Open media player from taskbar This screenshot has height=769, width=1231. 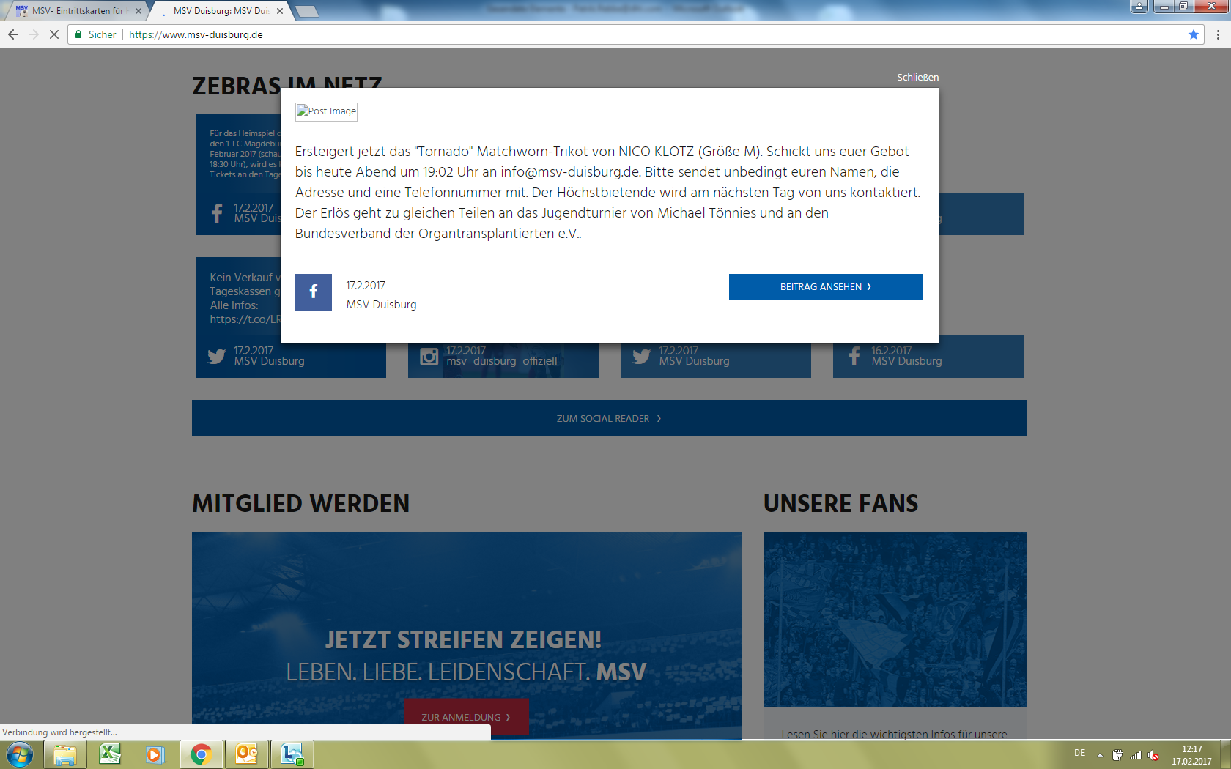coord(155,754)
